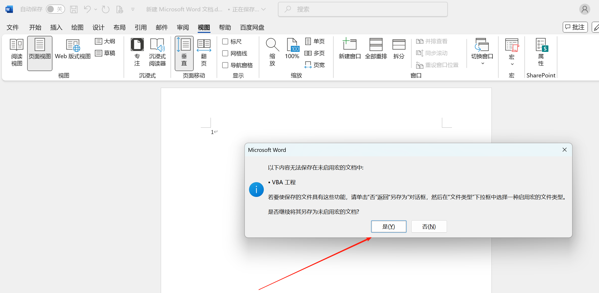599x293 pixels.
Task: Switch to the Home (开始) tab
Action: pyautogui.click(x=35, y=27)
